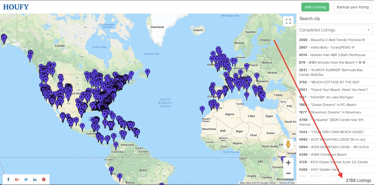Share on Twitter

[x=26, y=180]
